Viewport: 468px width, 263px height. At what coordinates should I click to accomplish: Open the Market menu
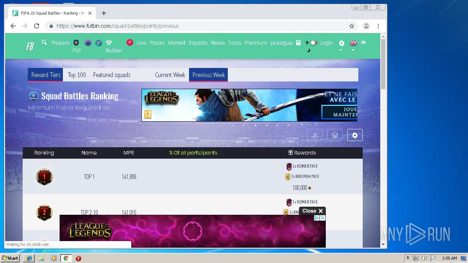(x=177, y=43)
